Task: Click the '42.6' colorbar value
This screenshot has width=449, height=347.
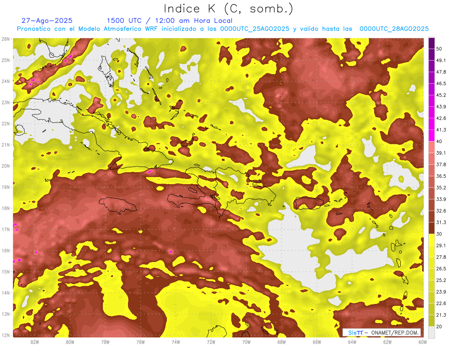Action: click(441, 118)
